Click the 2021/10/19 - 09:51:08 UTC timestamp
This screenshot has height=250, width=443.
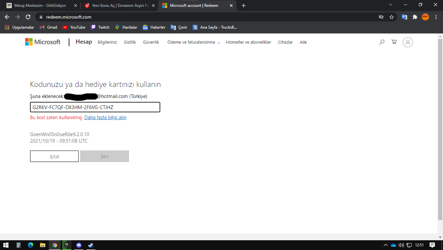click(59, 141)
